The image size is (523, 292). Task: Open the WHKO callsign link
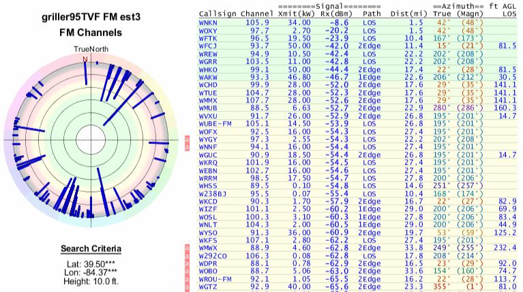[x=207, y=69]
